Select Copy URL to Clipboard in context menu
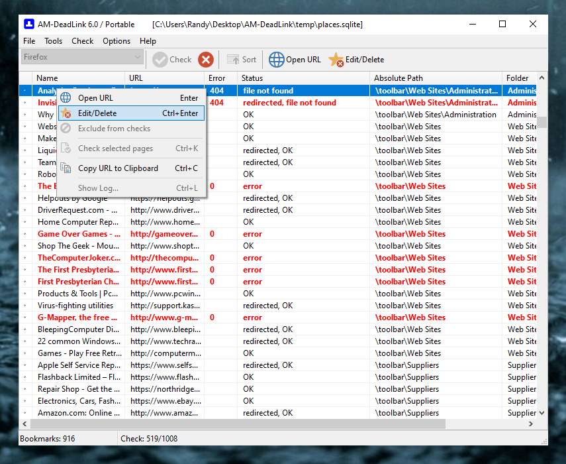Screen dimensions: 566x464 [118, 168]
